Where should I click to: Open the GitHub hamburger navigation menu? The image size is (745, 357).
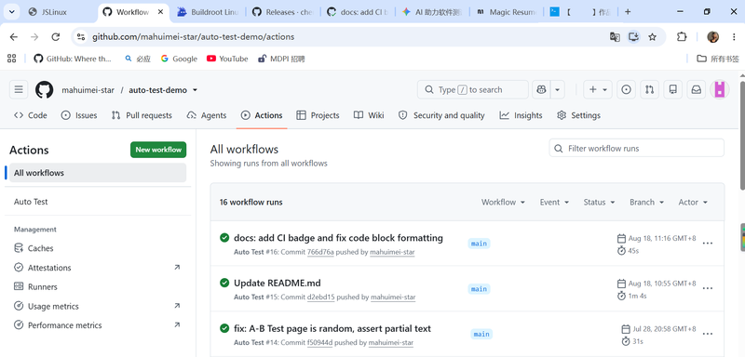19,89
